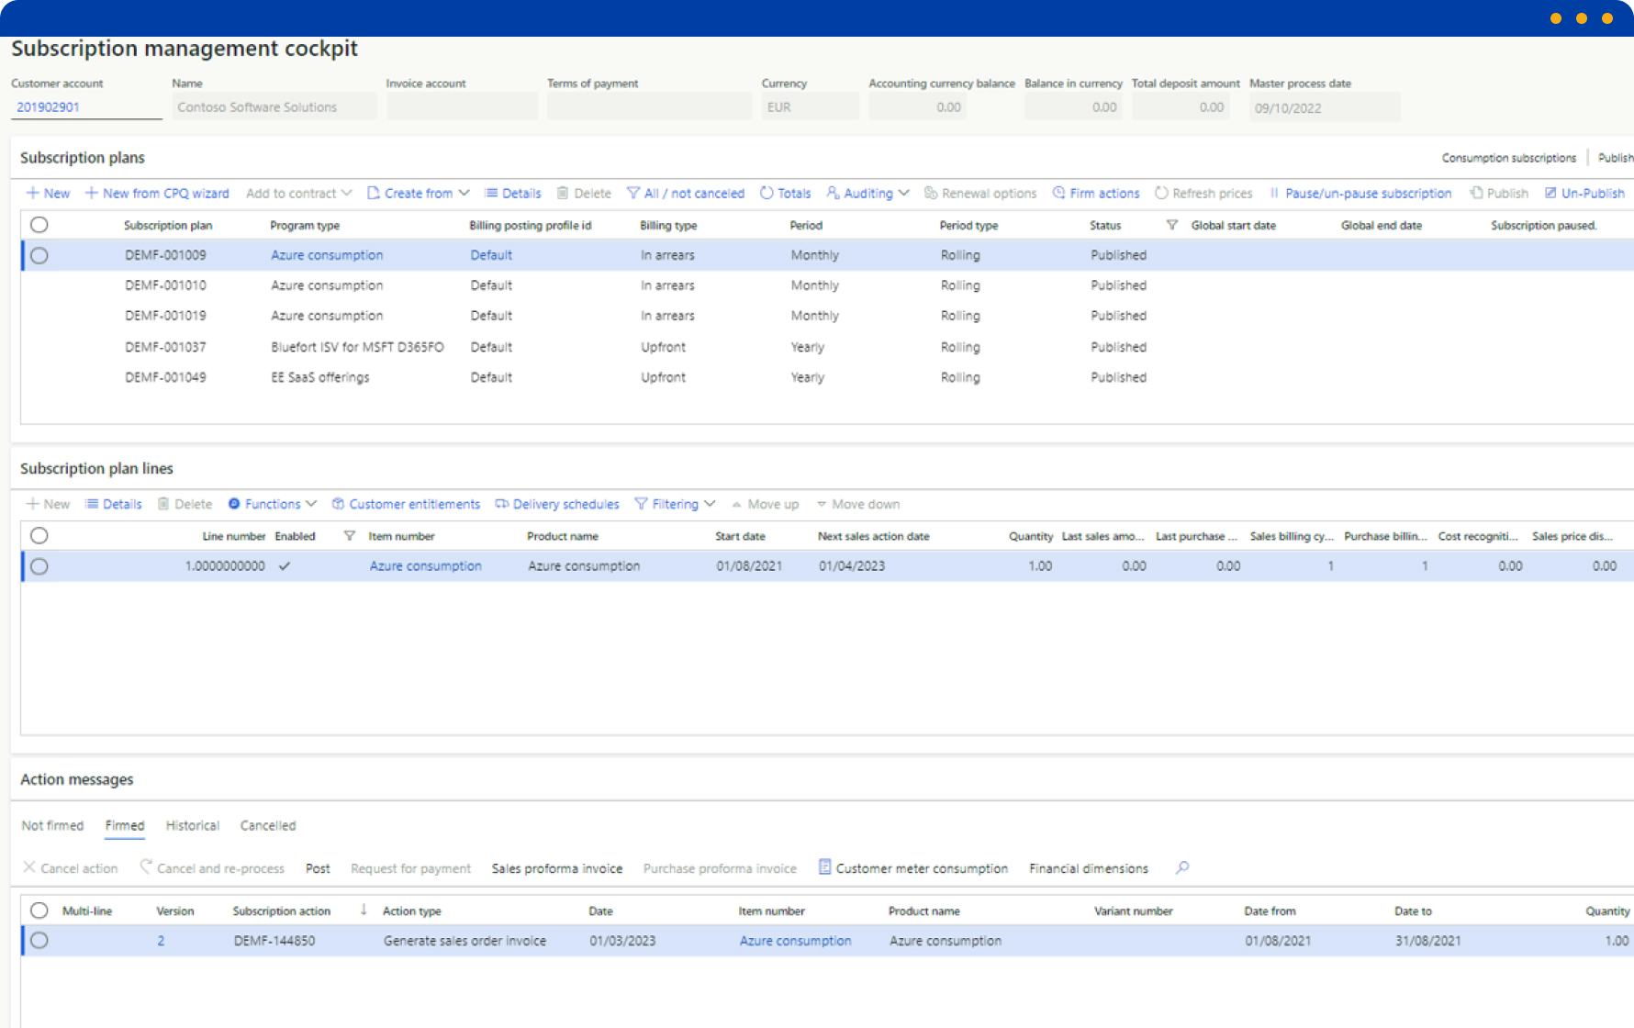The width and height of the screenshot is (1634, 1028).
Task: Select all subscription plan rows via header checkbox
Action: 39,225
